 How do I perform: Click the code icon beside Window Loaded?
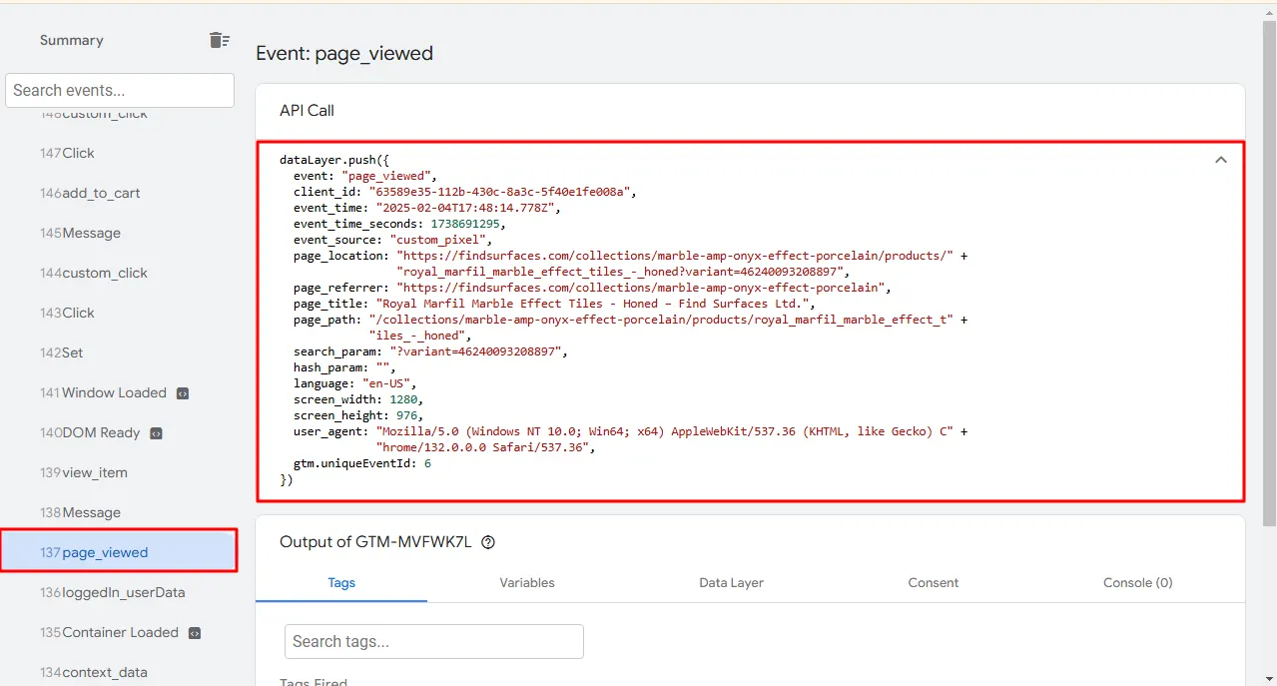pyautogui.click(x=182, y=393)
